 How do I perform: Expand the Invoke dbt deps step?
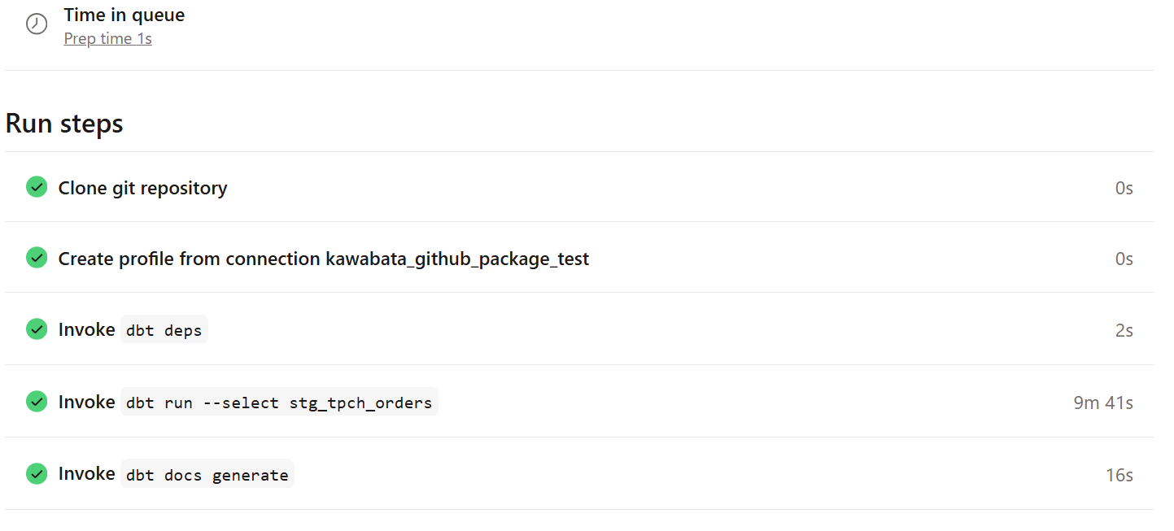point(579,329)
